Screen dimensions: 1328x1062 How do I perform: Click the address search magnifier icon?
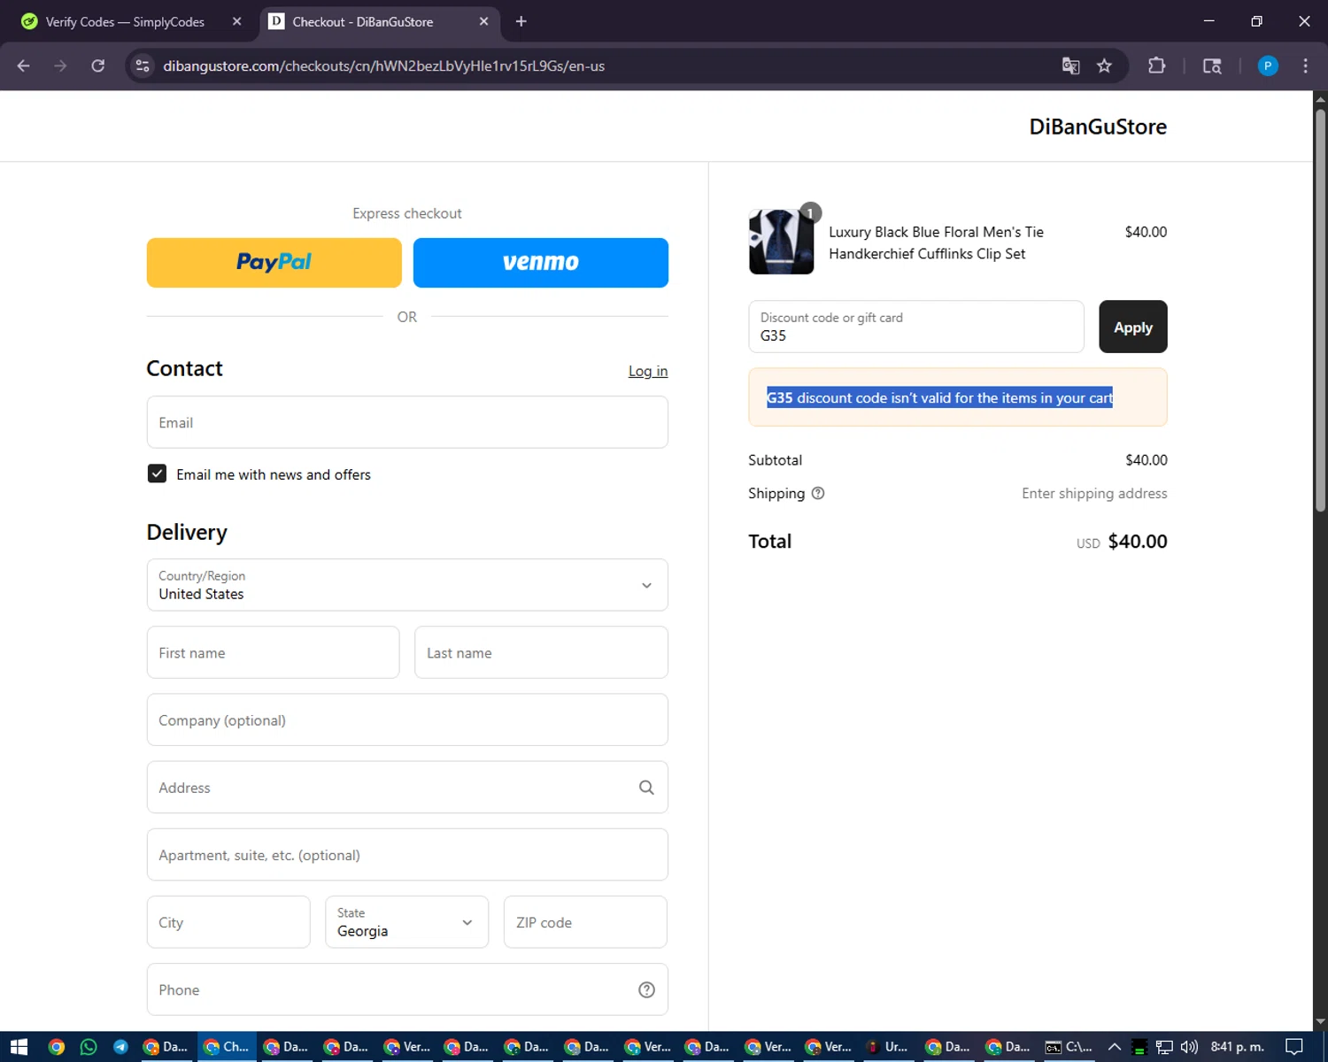646,788
